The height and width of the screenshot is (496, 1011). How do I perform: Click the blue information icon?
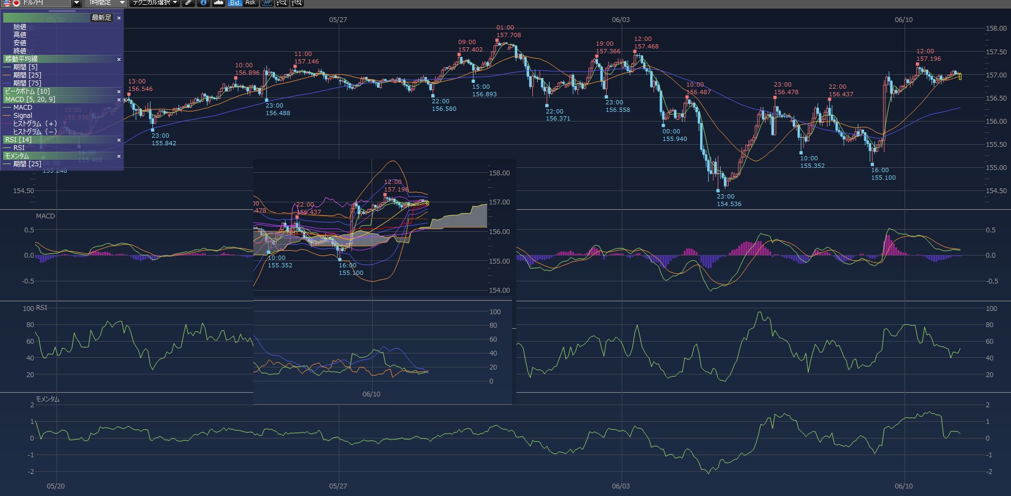click(x=203, y=3)
